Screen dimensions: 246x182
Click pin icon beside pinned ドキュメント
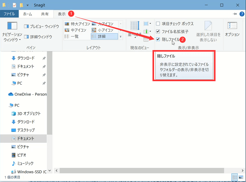point(44,66)
